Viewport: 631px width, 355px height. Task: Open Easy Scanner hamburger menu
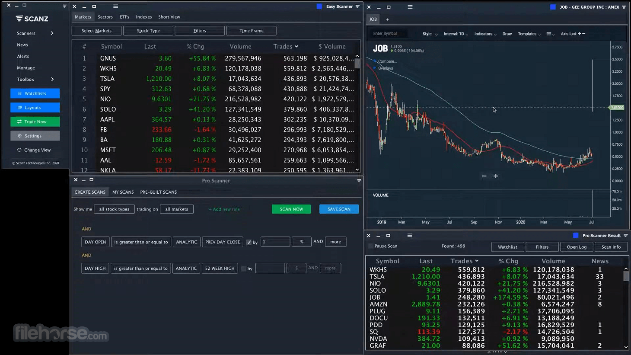point(115,6)
